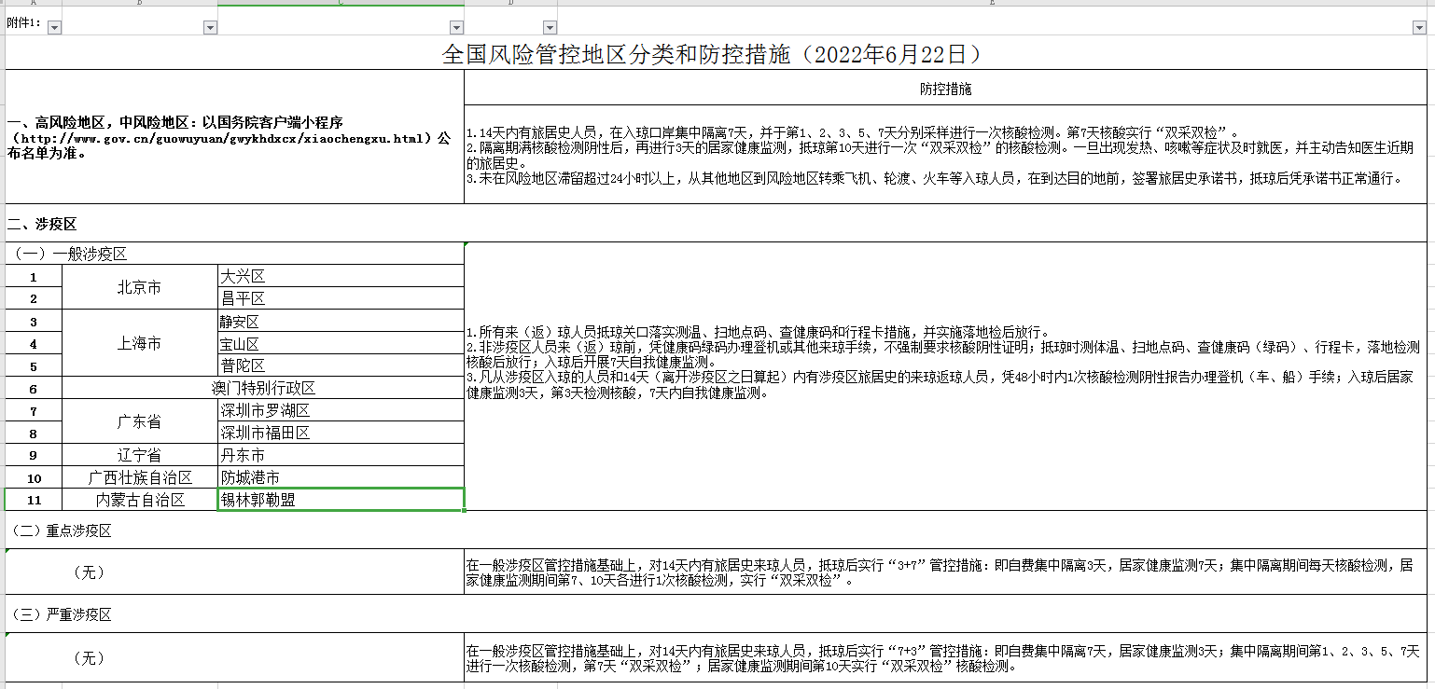This screenshot has height=689, width=1435.
Task: Select the 普陀区 cell
Action: 341,365
